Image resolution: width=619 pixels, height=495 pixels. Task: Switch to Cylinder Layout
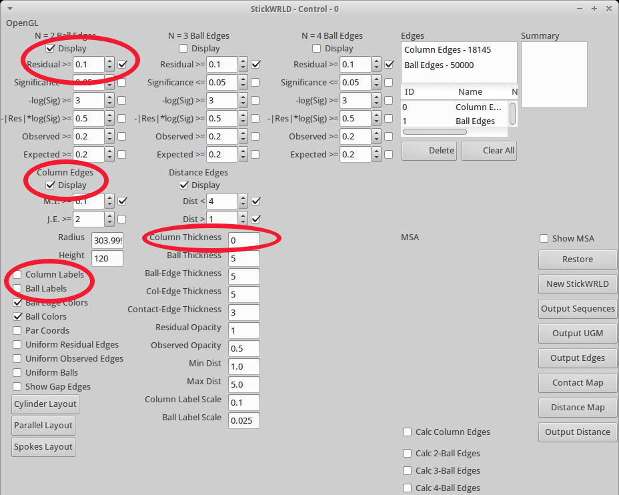point(45,404)
